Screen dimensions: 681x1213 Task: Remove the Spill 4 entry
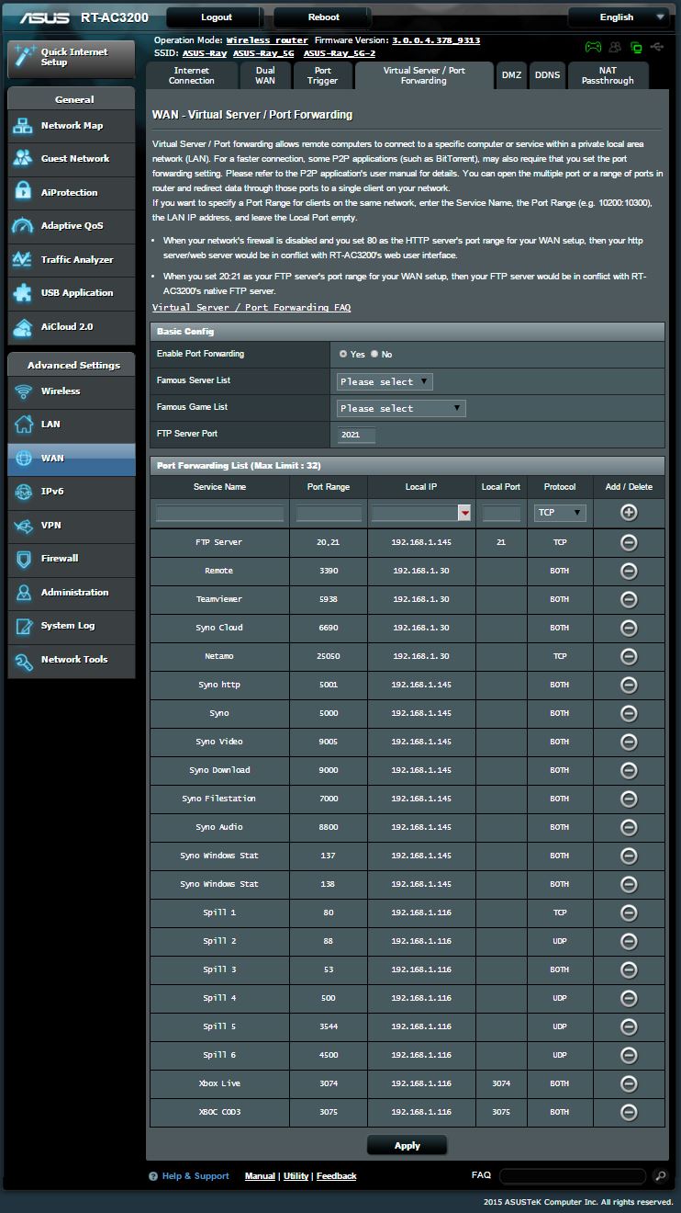(x=629, y=998)
